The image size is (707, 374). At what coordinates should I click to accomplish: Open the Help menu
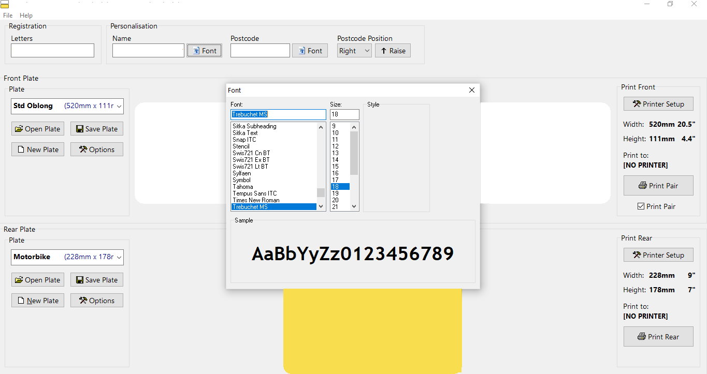click(x=25, y=15)
